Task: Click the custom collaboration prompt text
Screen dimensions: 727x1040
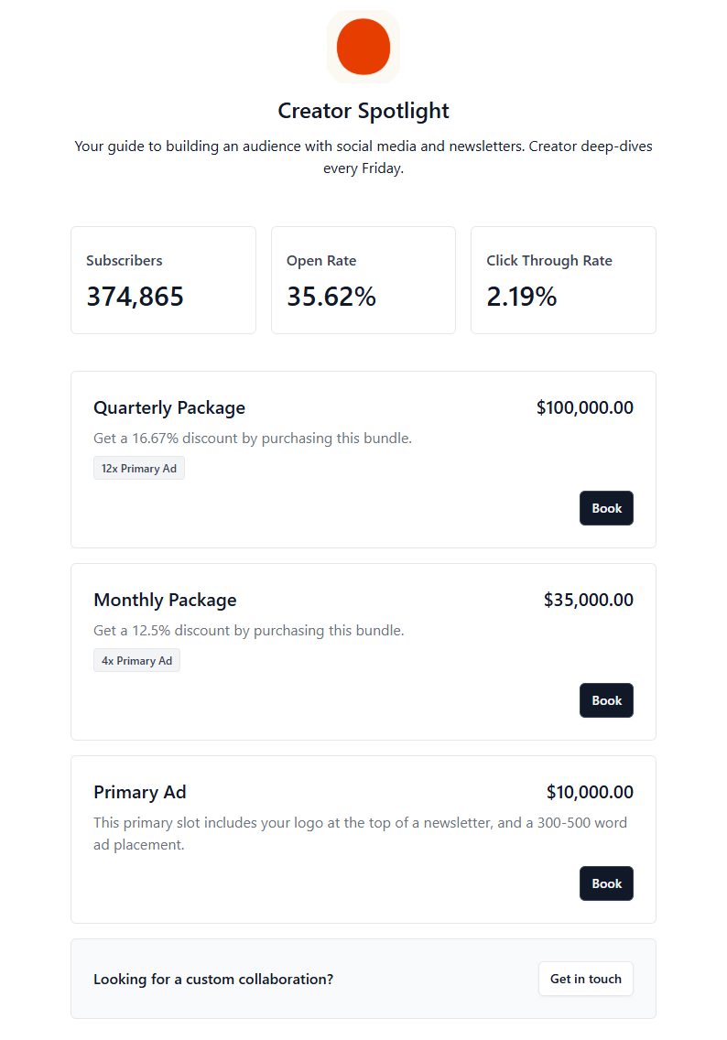Action: 213,980
